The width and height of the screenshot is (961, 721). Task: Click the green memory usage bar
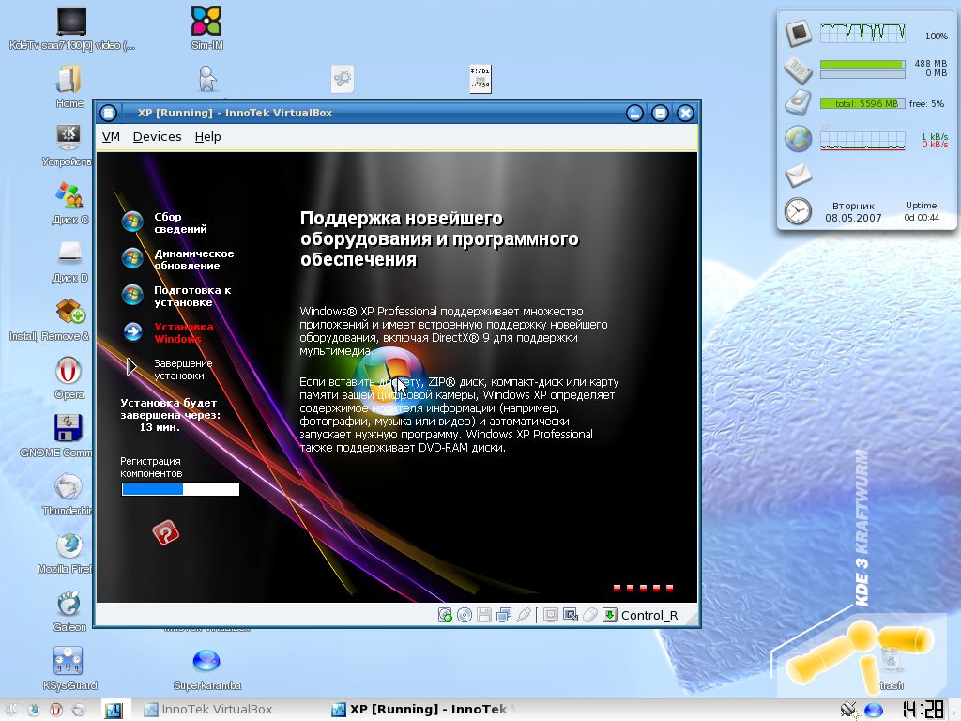coord(863,64)
